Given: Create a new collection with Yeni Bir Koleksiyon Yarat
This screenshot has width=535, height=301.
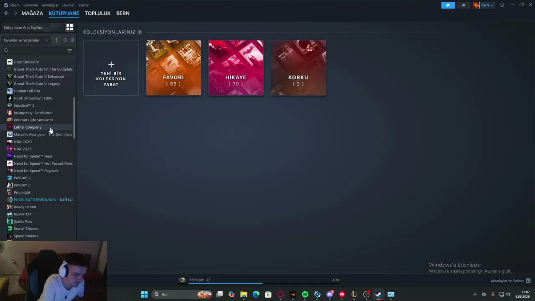Looking at the screenshot, I should [x=111, y=68].
